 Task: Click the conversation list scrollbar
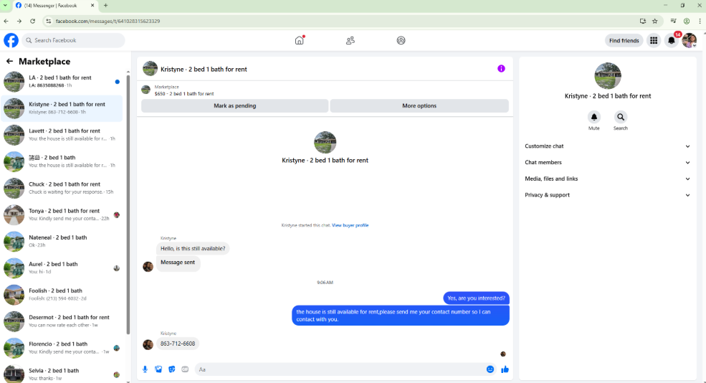tap(128, 205)
